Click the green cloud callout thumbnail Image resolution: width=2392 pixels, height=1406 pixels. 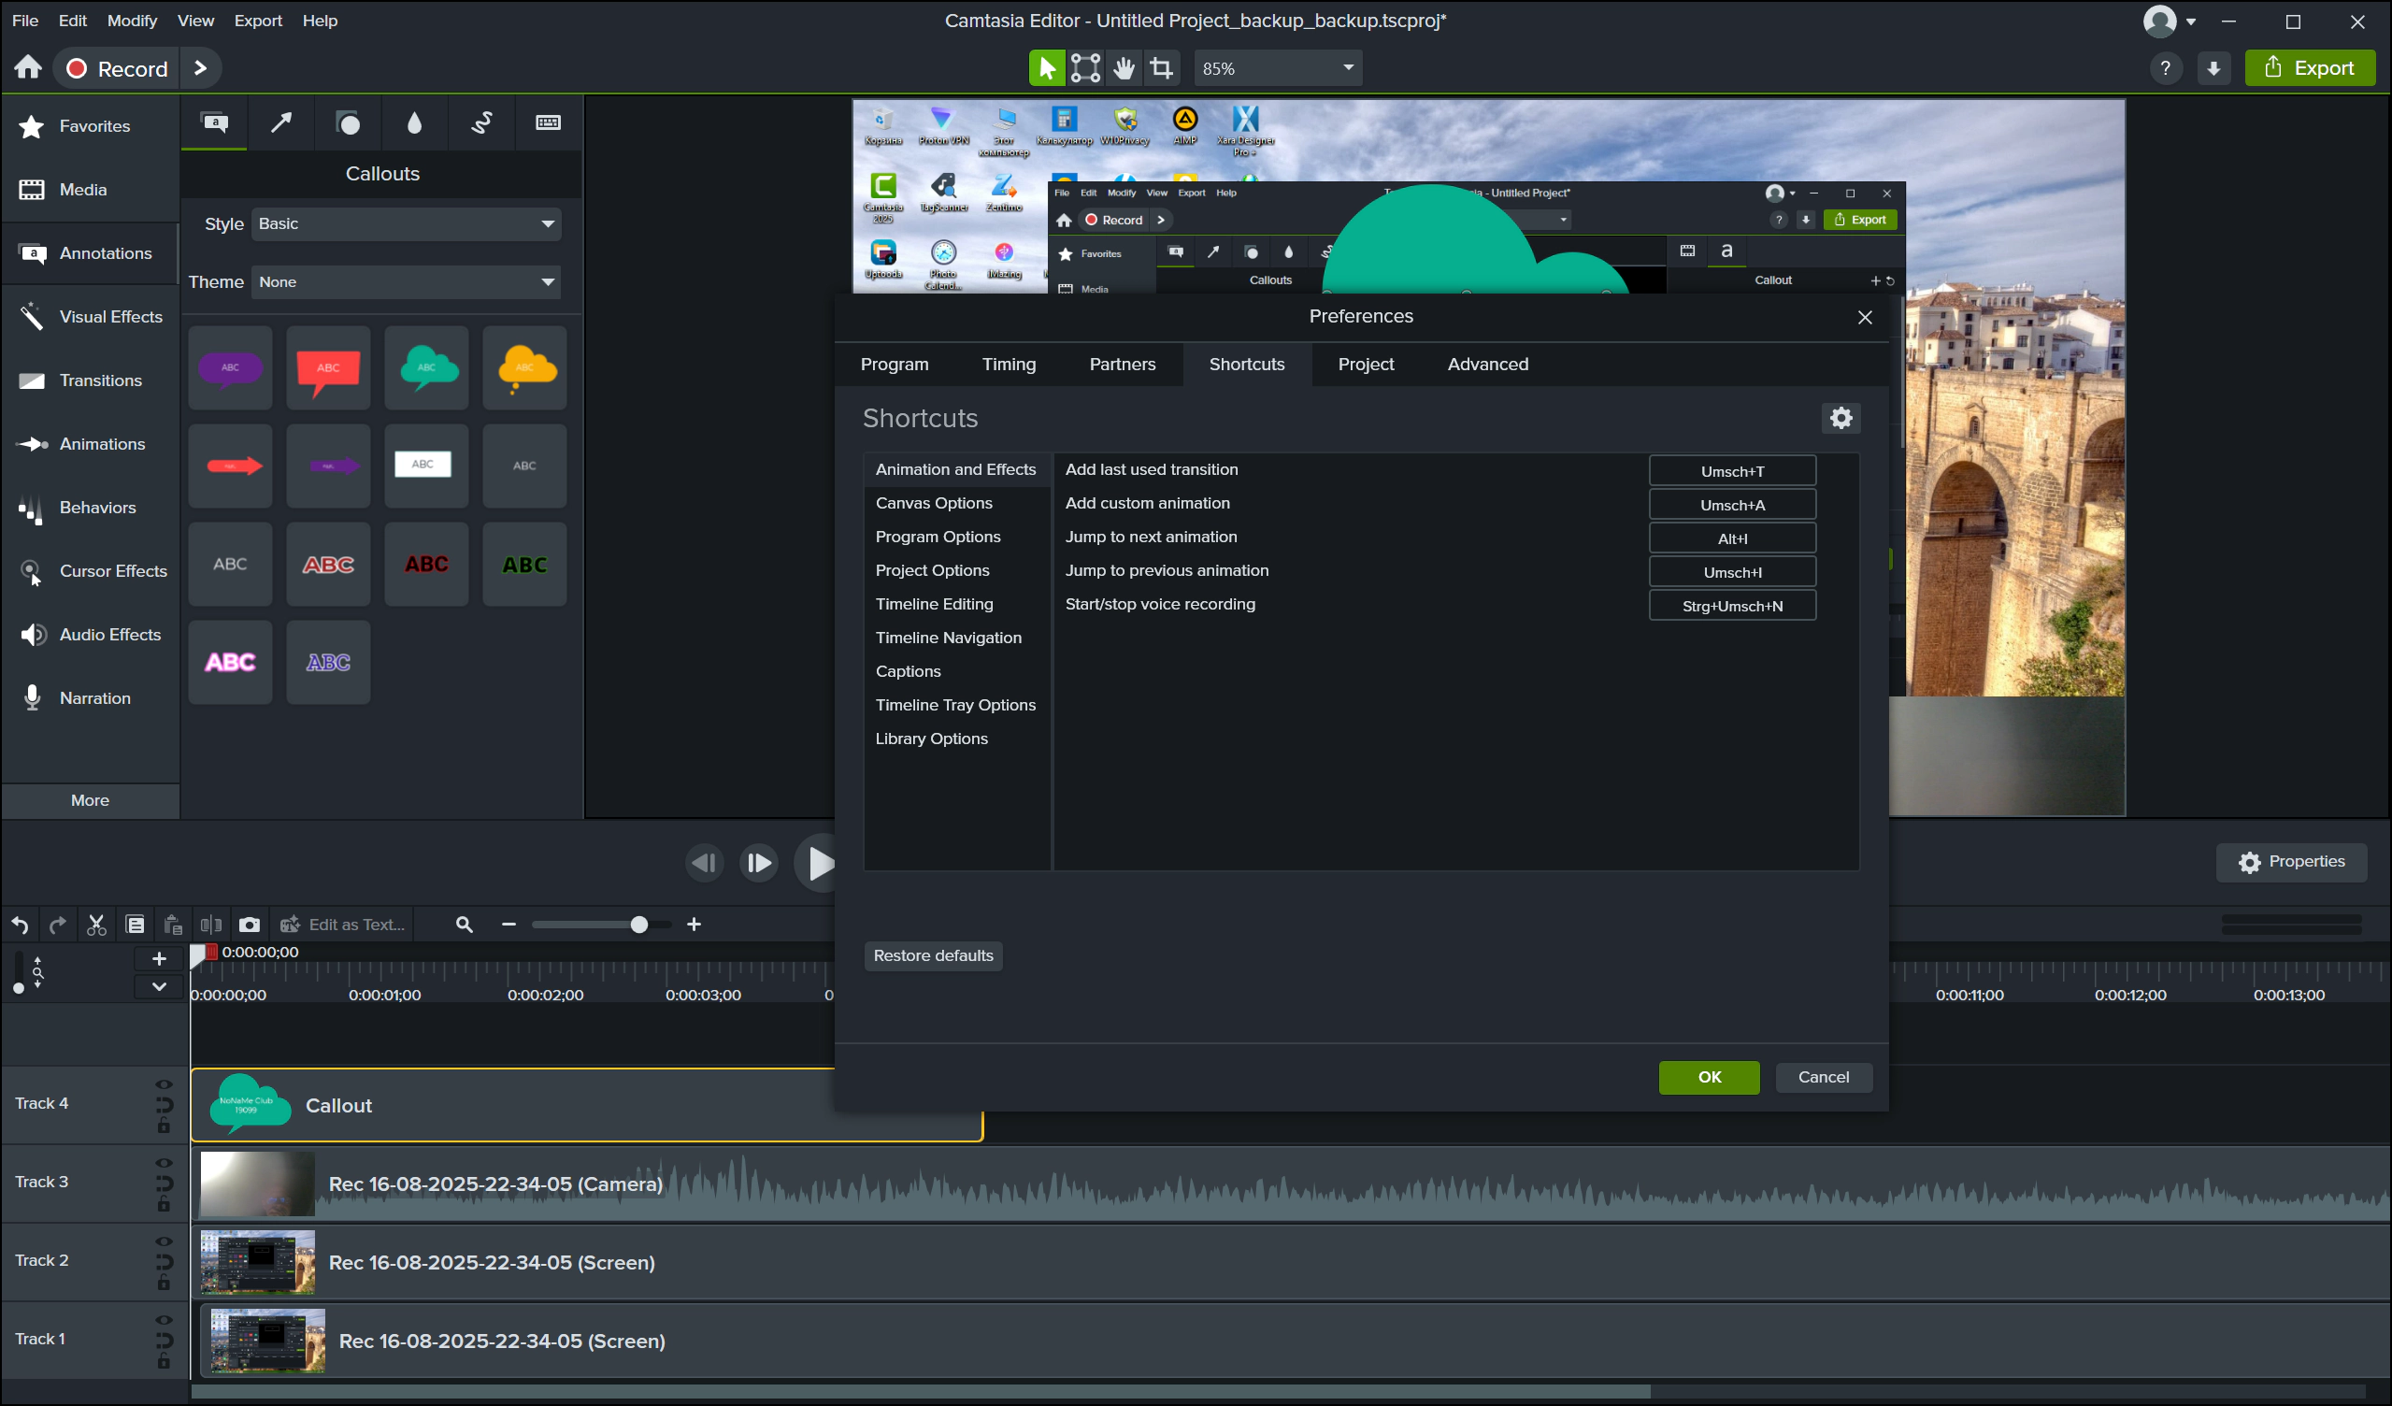[x=427, y=368]
